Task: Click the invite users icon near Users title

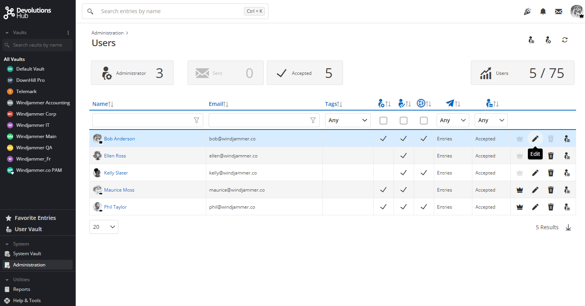Action: coord(531,40)
